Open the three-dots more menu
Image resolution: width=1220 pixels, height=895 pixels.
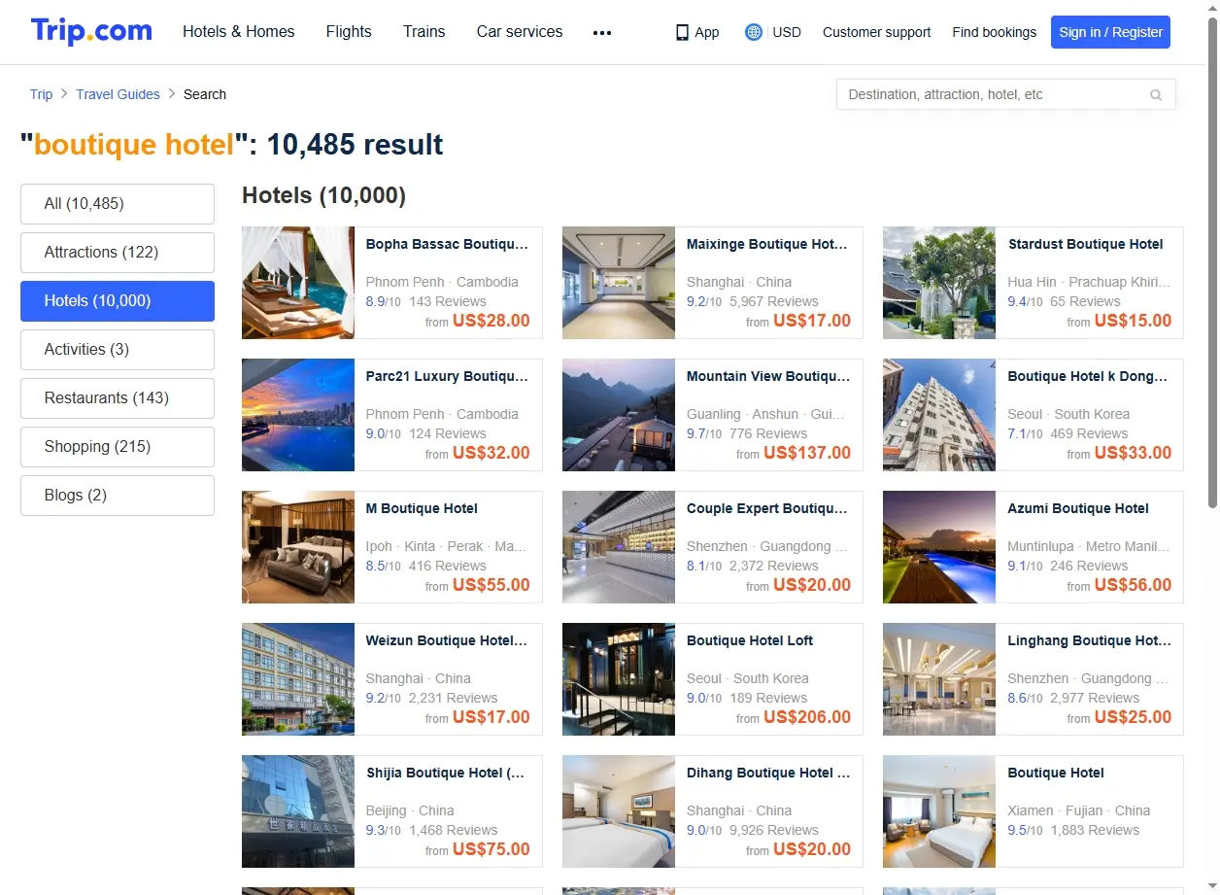point(602,32)
